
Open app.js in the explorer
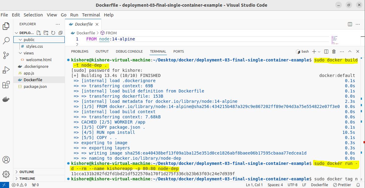click(29, 73)
